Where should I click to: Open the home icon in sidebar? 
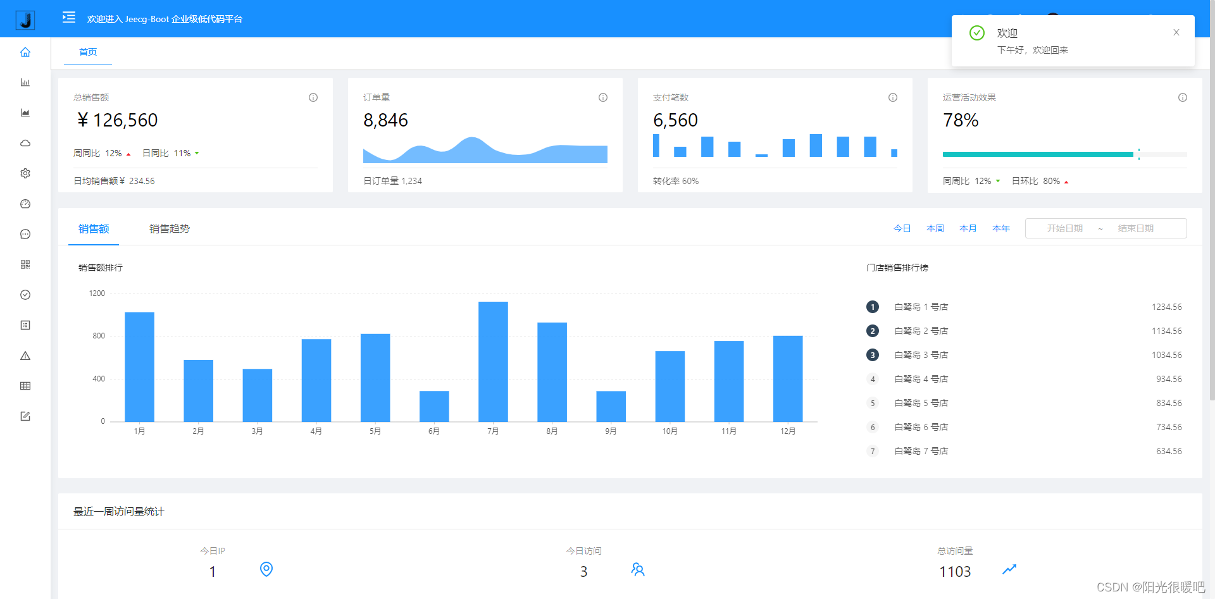coord(25,52)
